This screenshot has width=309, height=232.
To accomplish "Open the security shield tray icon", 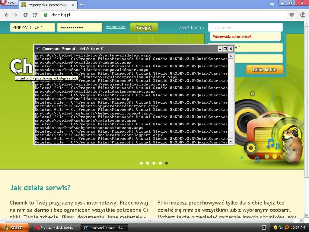I will pos(276,227).
